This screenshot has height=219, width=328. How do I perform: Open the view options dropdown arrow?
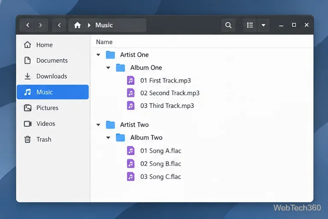[264, 25]
